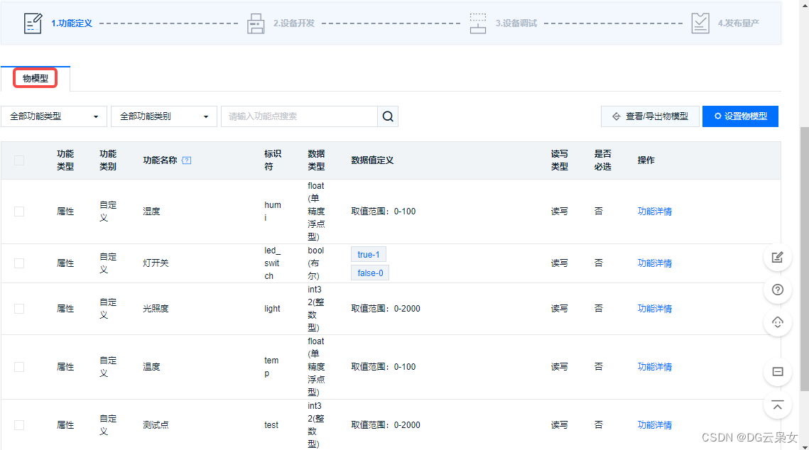Click the function definition step icon
This screenshot has width=809, height=450.
pyautogui.click(x=33, y=23)
